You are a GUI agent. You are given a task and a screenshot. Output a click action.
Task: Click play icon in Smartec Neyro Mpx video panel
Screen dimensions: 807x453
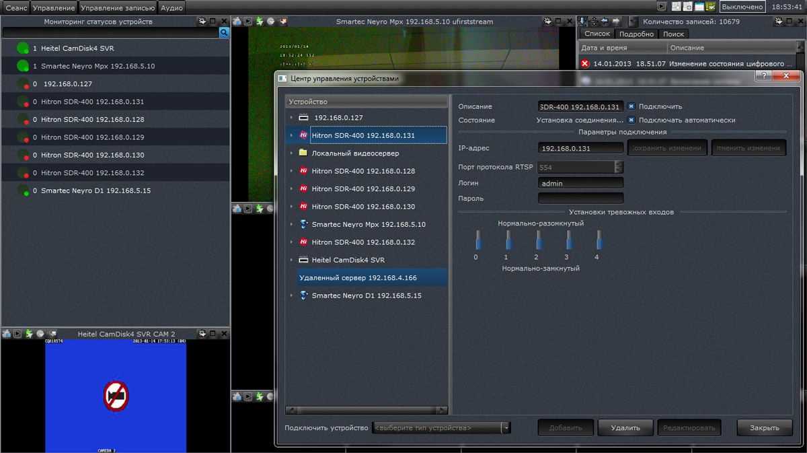248,22
